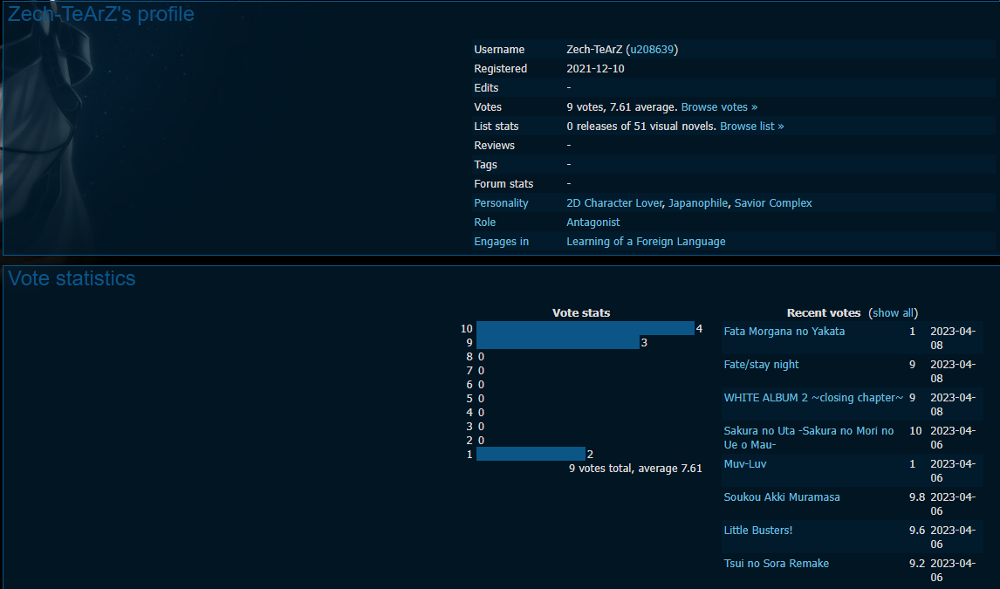Click the 9.8 score for Muramasa

point(916,497)
